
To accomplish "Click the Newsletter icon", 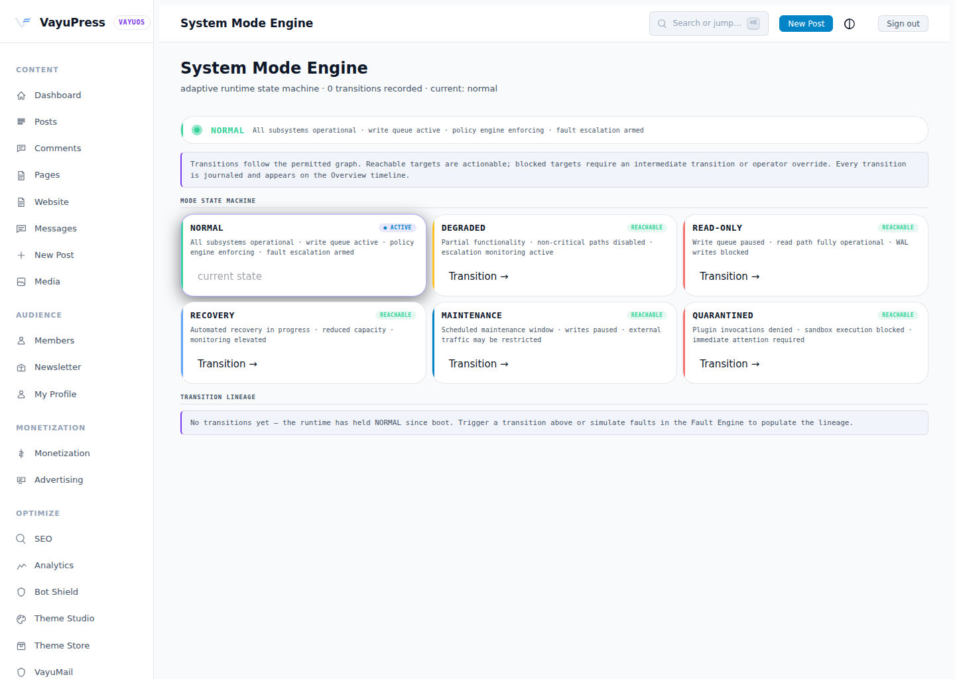I will pos(21,367).
